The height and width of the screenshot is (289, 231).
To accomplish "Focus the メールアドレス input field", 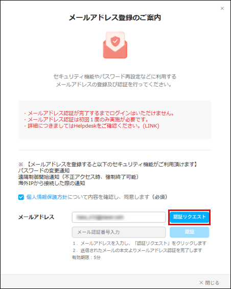I will click(x=119, y=217).
